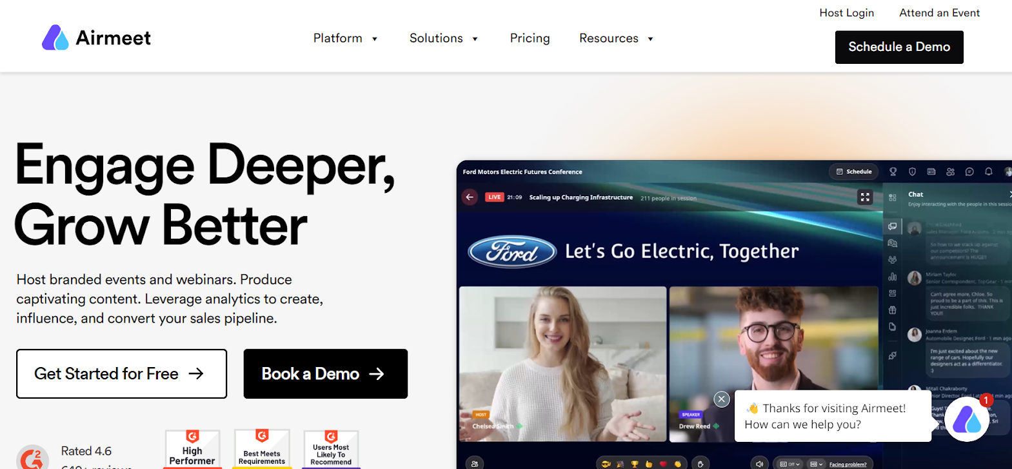The width and height of the screenshot is (1012, 469).
Task: Expand the video to fullscreen
Action: (865, 197)
